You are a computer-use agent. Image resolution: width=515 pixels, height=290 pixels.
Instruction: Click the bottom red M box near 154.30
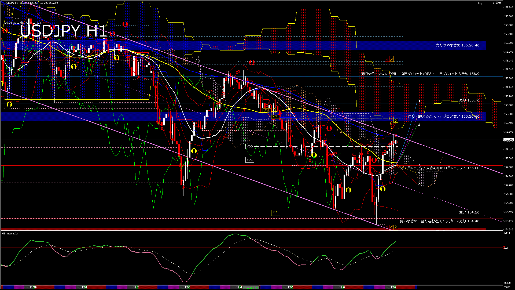coord(387,227)
